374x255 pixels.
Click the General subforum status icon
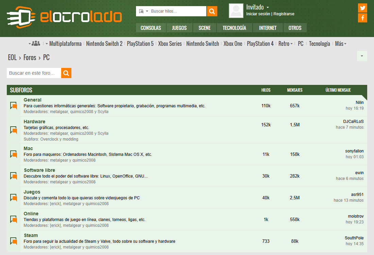click(x=14, y=106)
